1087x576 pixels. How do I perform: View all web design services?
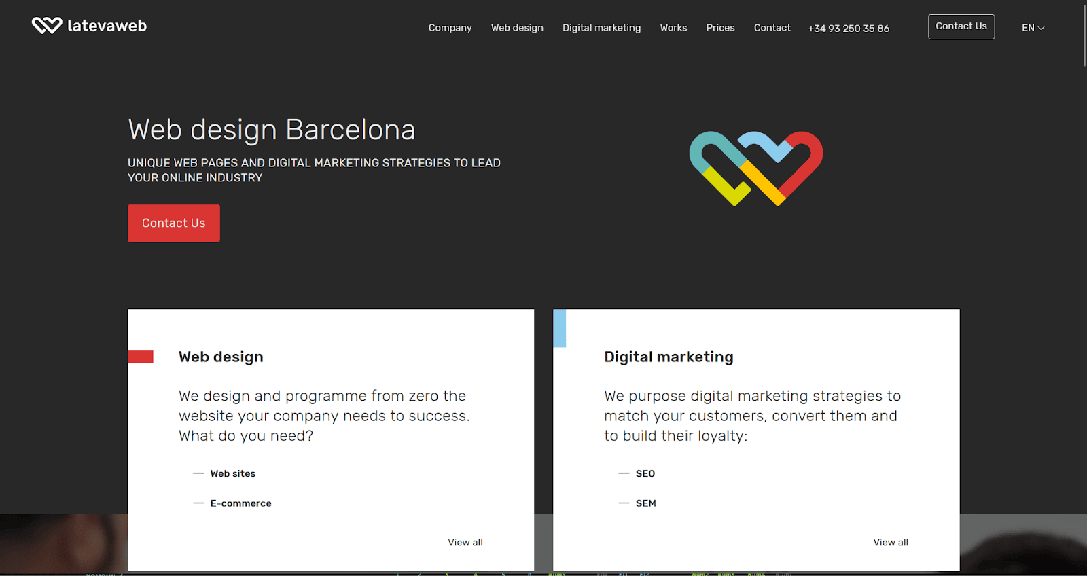[465, 542]
